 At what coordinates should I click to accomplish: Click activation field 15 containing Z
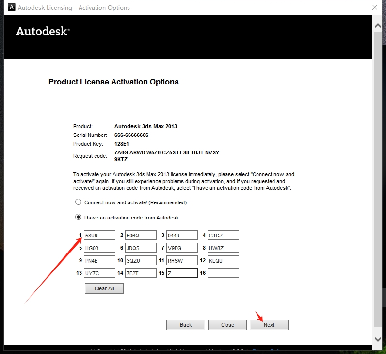[182, 273]
